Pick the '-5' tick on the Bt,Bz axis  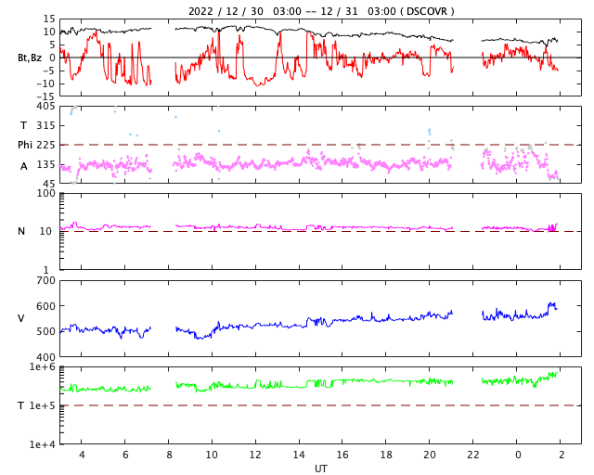click(x=48, y=71)
